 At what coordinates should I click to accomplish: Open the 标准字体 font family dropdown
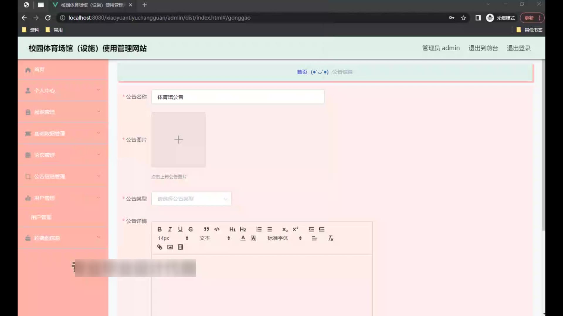(284, 238)
